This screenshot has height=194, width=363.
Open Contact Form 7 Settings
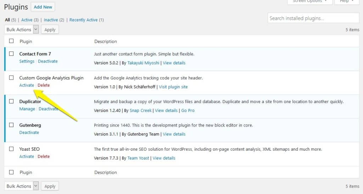[x=27, y=61]
